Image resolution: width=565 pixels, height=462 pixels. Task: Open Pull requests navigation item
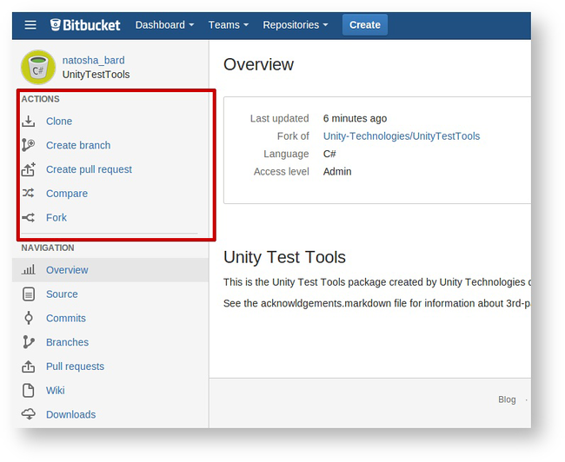[x=75, y=366]
